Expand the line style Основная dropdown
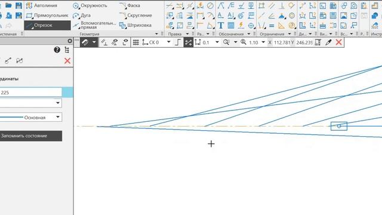 pos(58,117)
